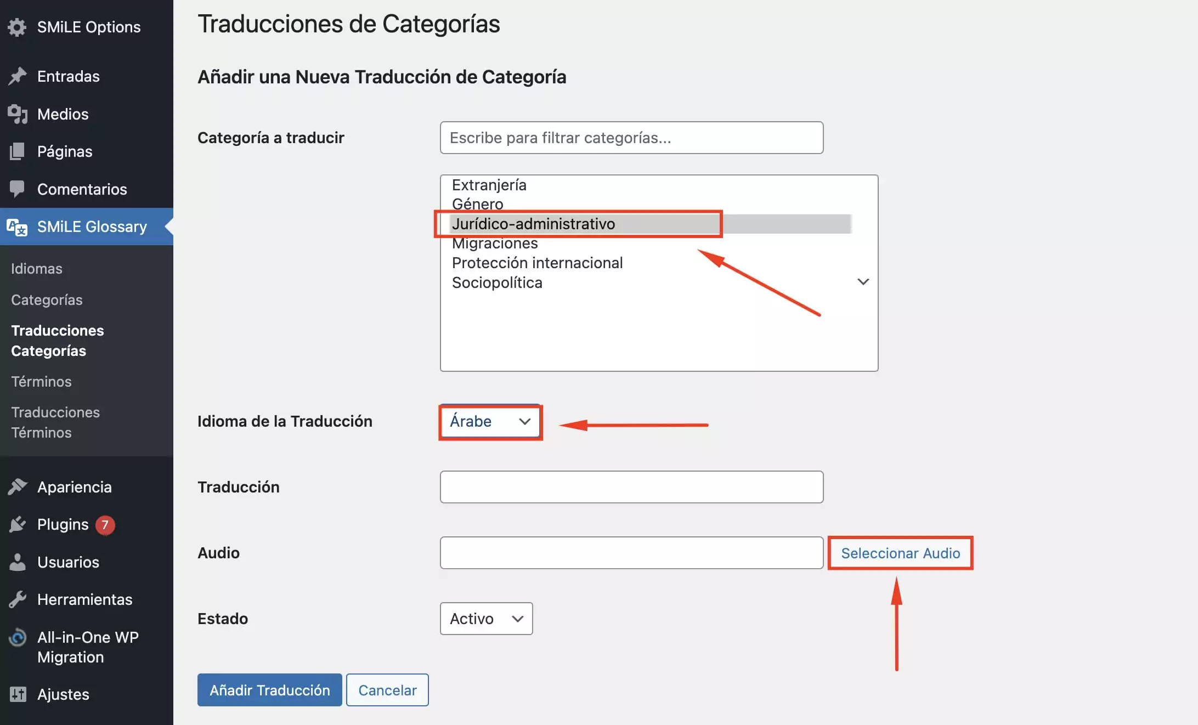Open the Términos menu entry
Screen dimensions: 1198x725
point(41,381)
